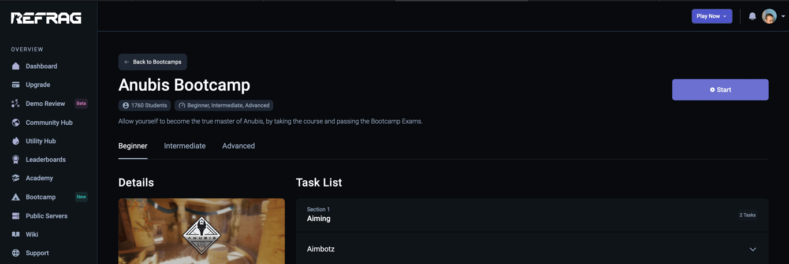The image size is (789, 264).
Task: Go to Leaderboards via the medal icon
Action: click(16, 159)
